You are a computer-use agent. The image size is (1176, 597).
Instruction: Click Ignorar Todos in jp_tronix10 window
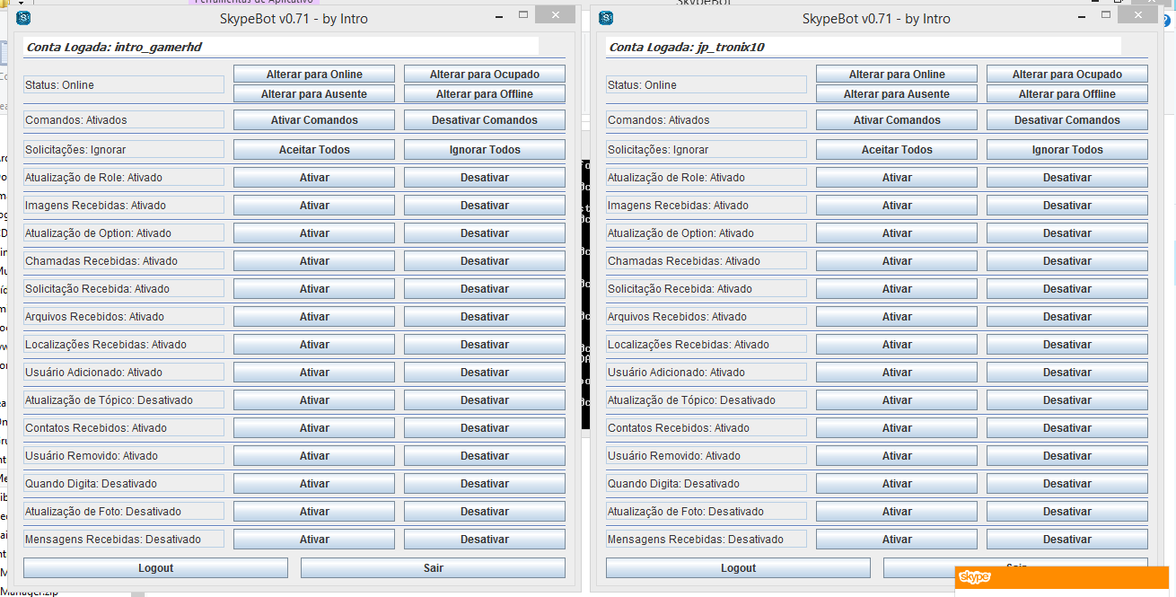tap(1067, 149)
